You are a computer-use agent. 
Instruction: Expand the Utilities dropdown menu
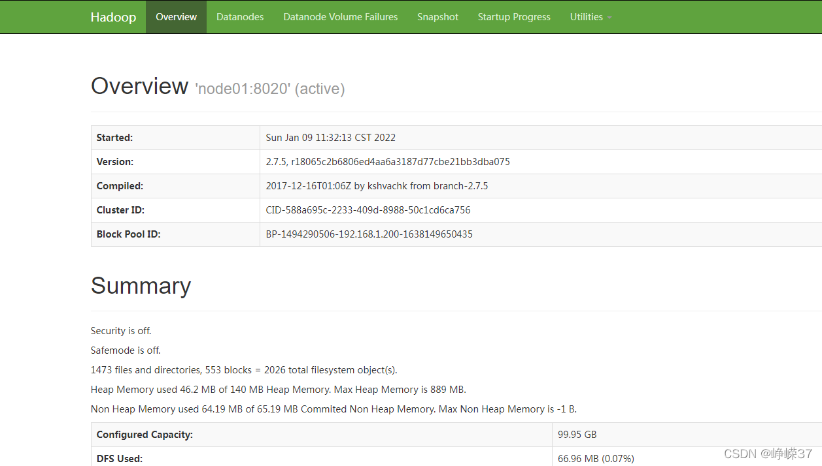pos(591,17)
